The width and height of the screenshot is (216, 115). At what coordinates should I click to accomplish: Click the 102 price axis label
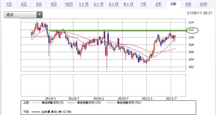click(x=191, y=67)
